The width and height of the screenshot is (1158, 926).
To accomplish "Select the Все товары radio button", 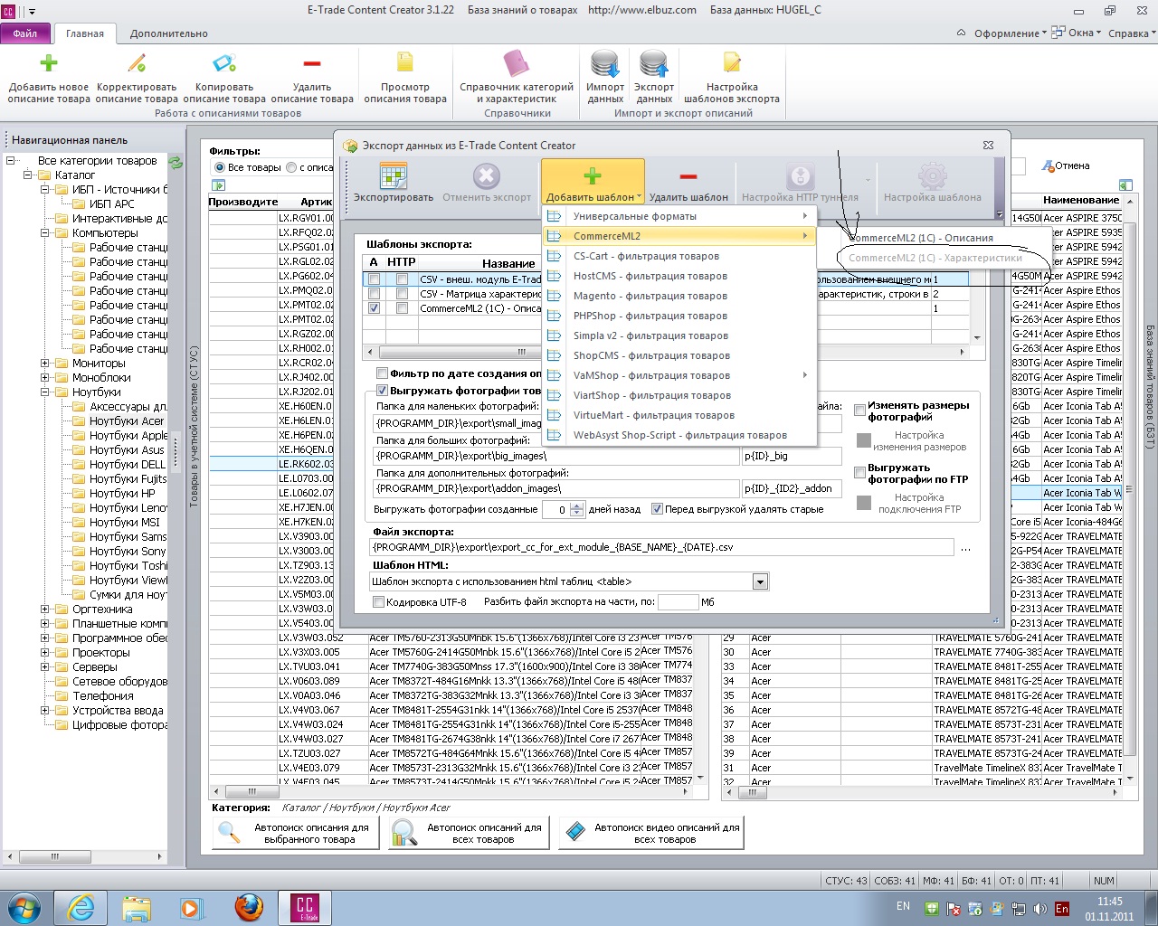I will (x=219, y=167).
